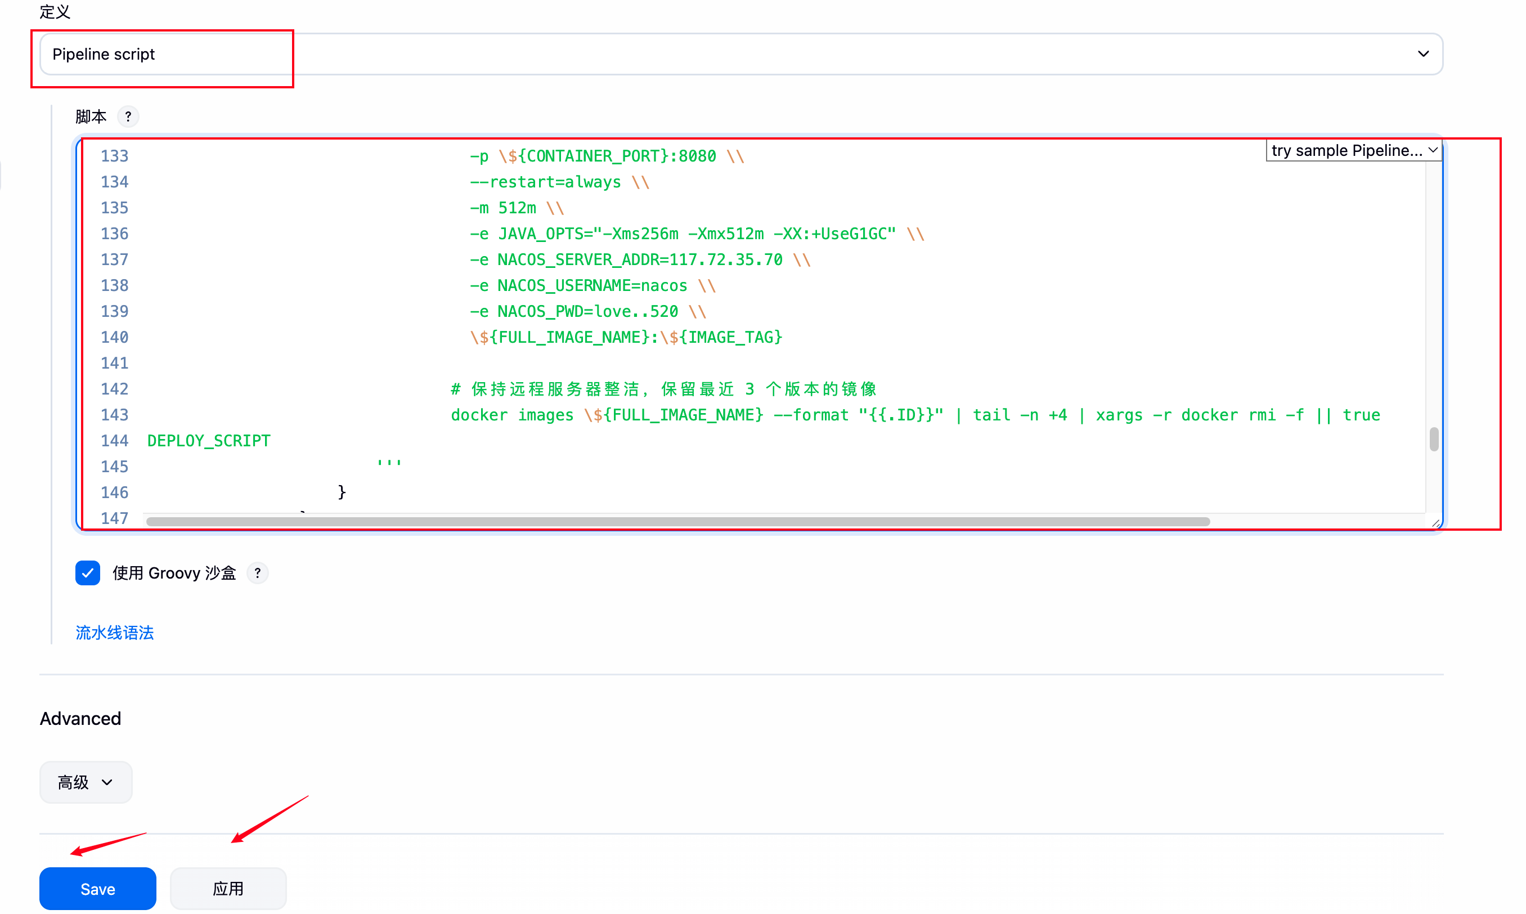Click the editor's vertical scrollbar thumb
The width and height of the screenshot is (1526, 914).
1434,439
